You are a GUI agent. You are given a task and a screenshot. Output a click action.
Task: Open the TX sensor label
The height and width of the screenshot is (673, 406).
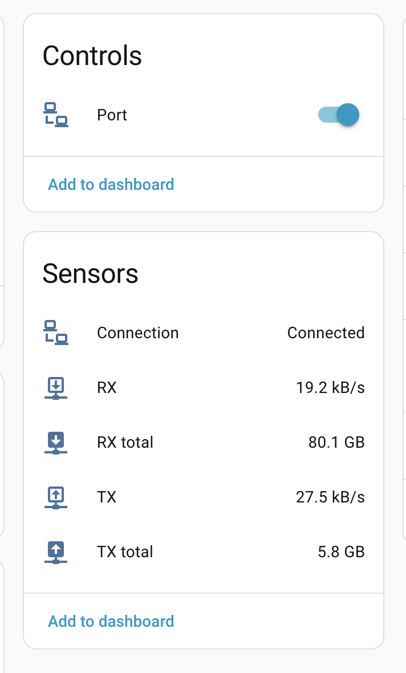107,497
